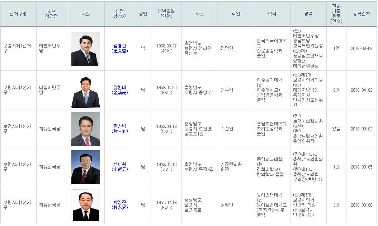Viewport: 378px width, 226px height.
Task: Click the 성별 column header
Action: click(x=143, y=14)
